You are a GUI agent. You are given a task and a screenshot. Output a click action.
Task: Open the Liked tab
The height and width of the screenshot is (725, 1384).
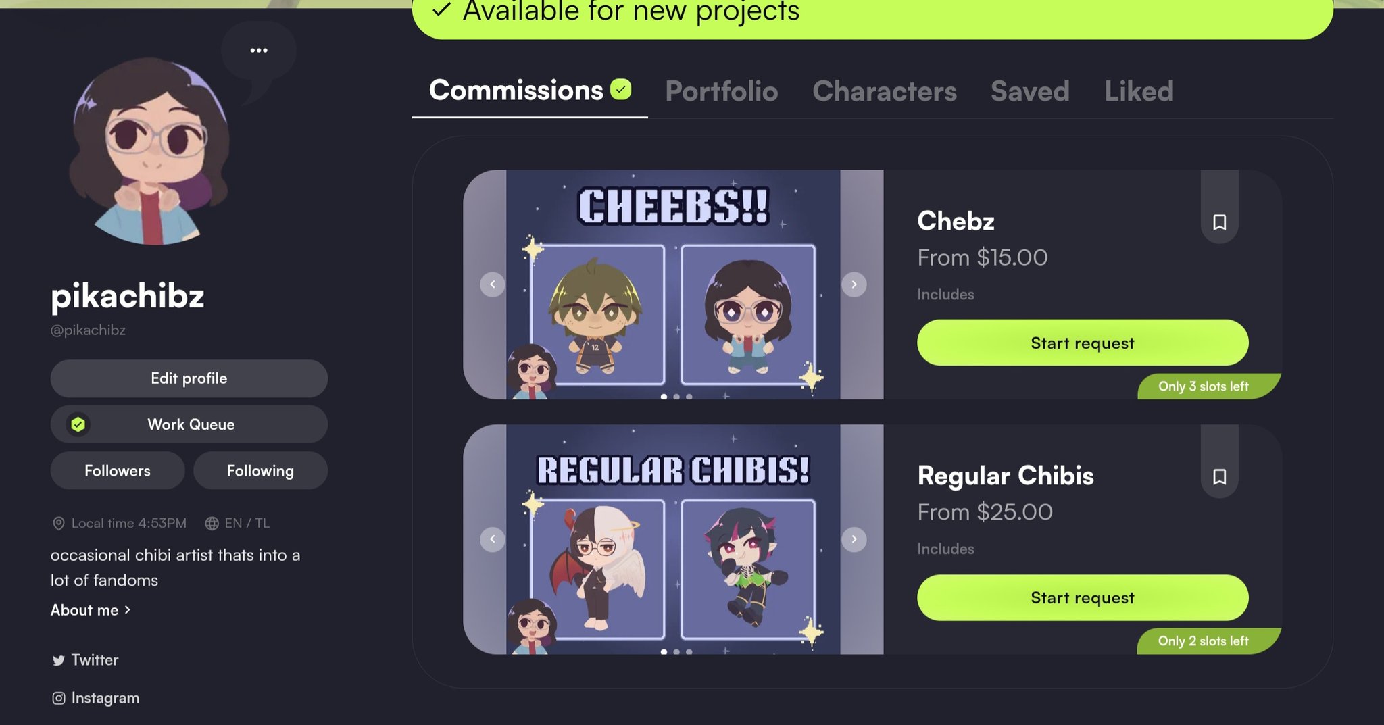pos(1139,91)
